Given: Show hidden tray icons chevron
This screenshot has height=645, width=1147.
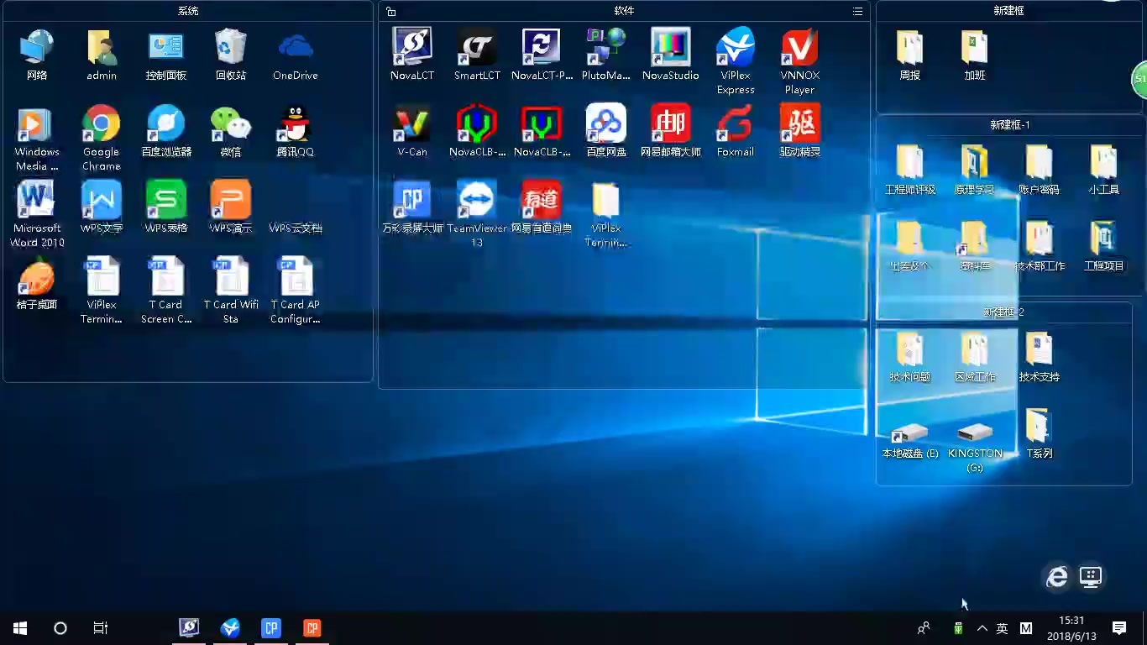Looking at the screenshot, I should pos(982,628).
